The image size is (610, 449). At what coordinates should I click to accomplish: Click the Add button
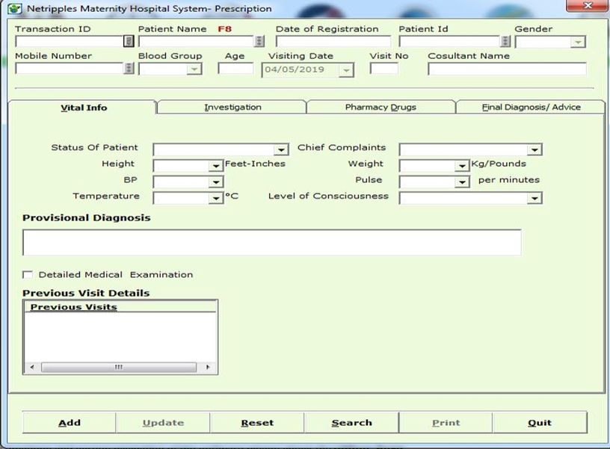pyautogui.click(x=70, y=423)
